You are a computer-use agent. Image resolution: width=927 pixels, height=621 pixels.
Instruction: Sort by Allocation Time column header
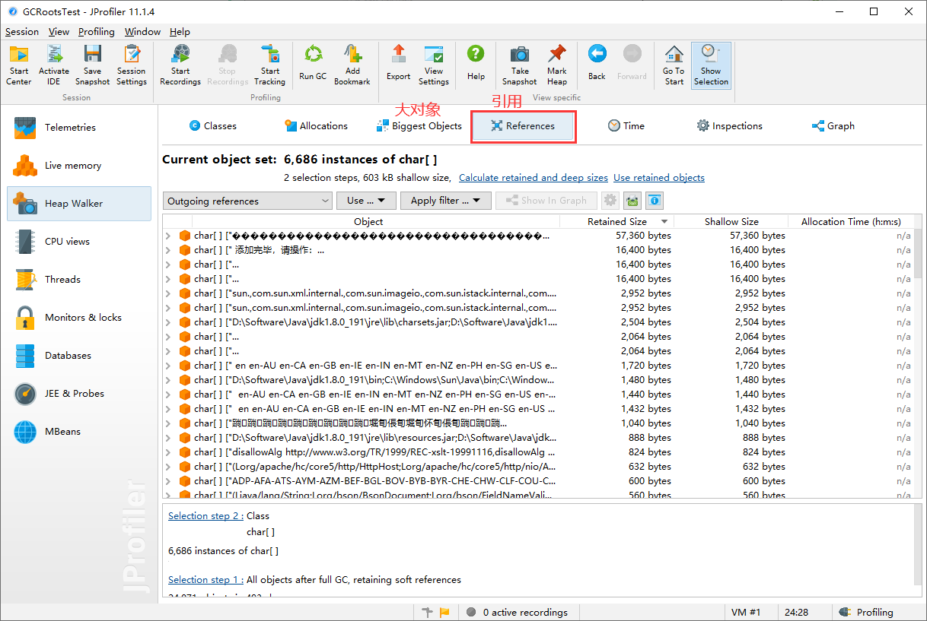tap(851, 222)
